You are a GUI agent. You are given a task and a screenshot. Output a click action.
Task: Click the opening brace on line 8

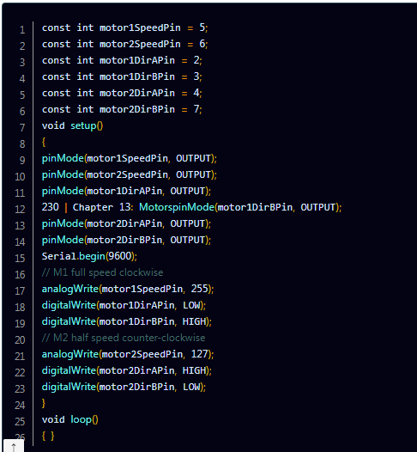pyautogui.click(x=44, y=142)
